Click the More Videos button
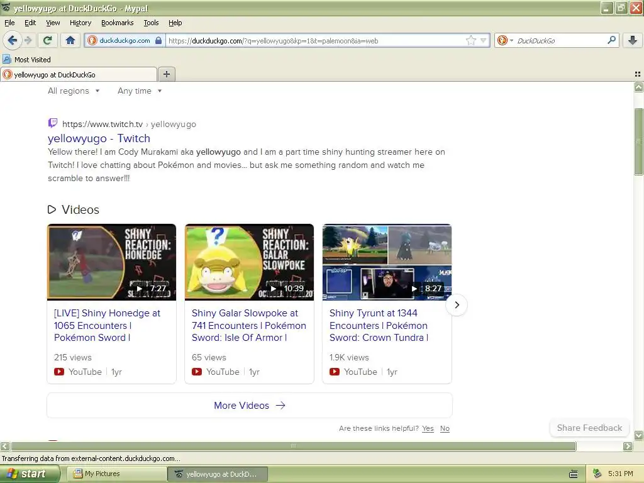The height and width of the screenshot is (483, 644). point(250,406)
